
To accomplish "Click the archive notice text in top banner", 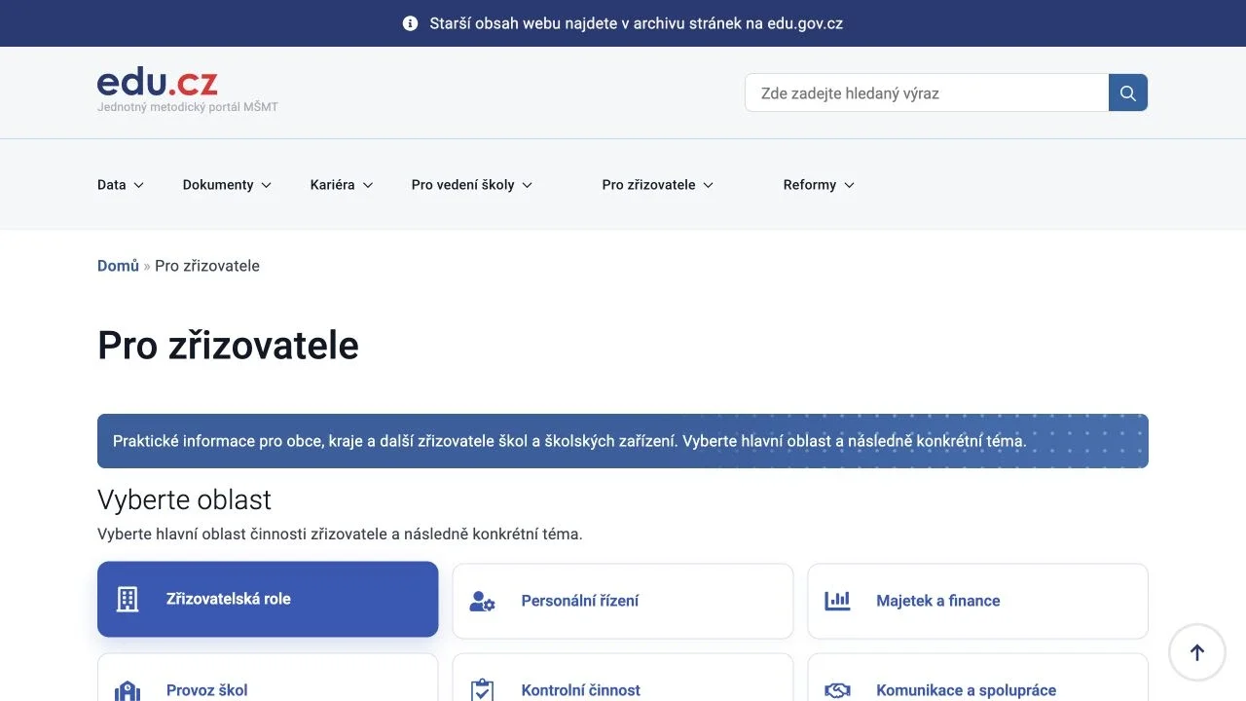I will point(637,23).
